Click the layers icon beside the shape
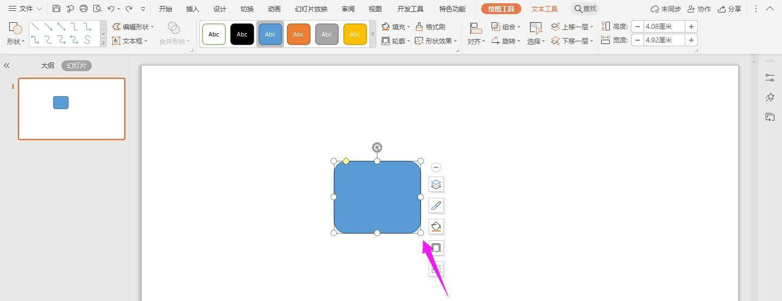The image size is (782, 301). pyautogui.click(x=436, y=185)
